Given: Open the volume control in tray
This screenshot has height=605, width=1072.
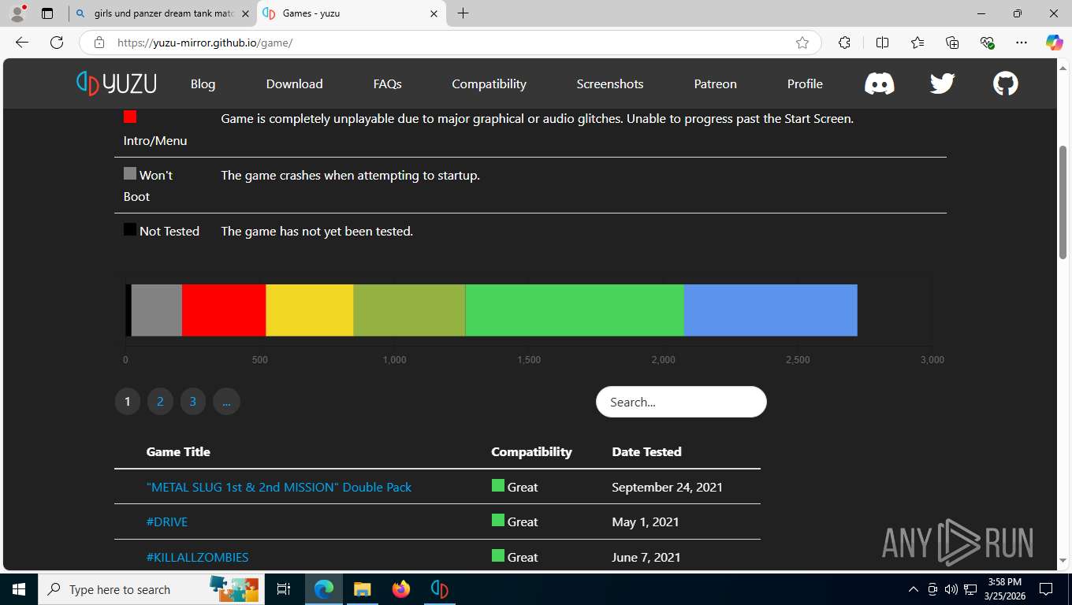Looking at the screenshot, I should point(951,589).
